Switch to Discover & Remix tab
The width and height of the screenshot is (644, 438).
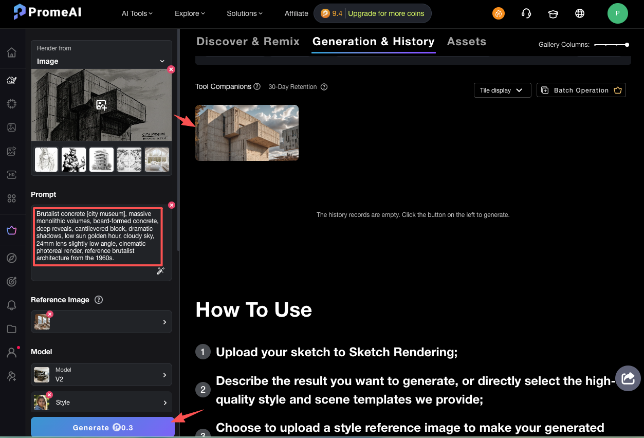(248, 42)
